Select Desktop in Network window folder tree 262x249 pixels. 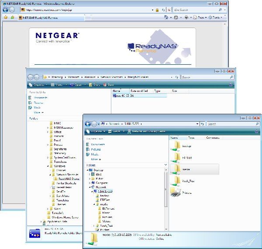tap(98, 170)
